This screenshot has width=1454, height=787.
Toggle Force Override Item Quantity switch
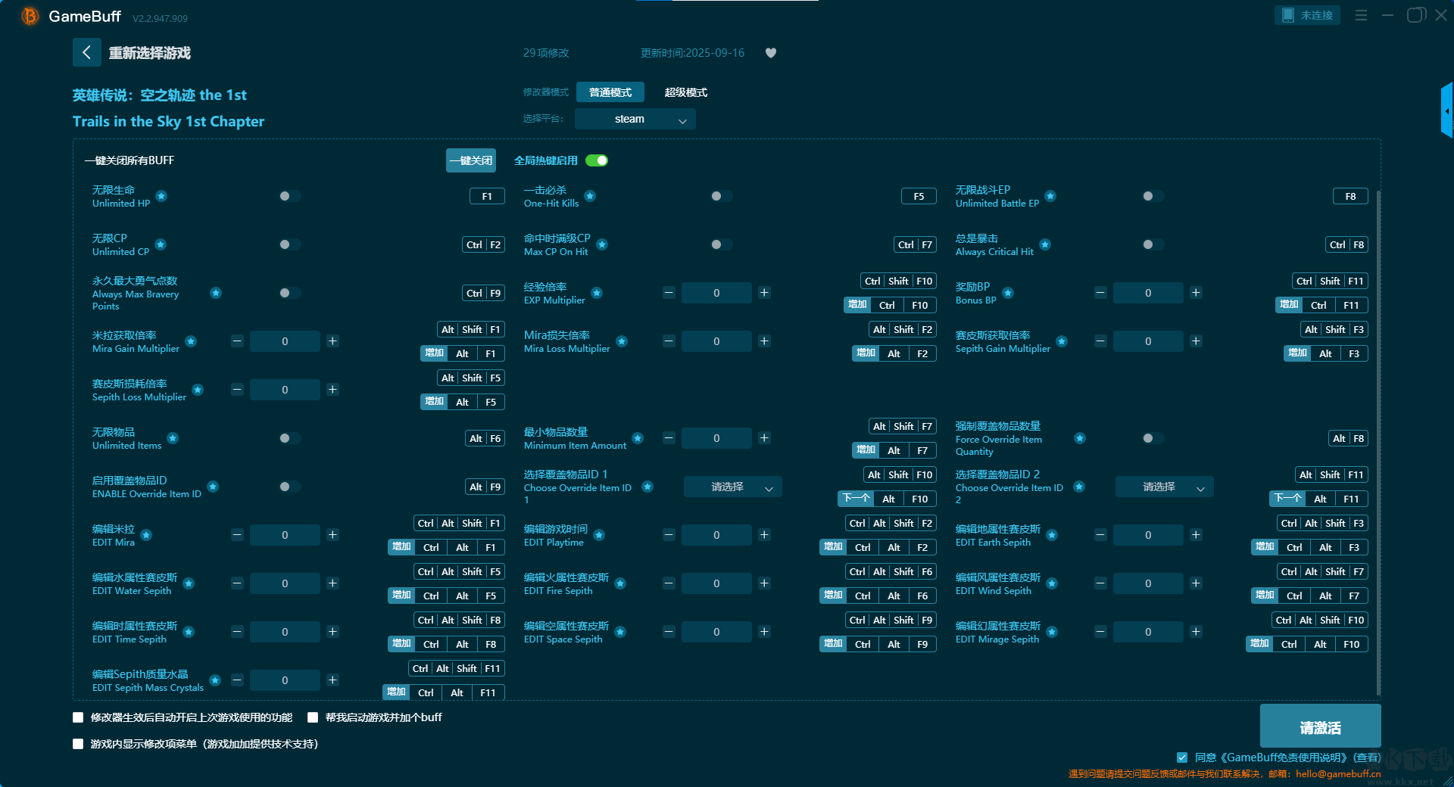(x=1153, y=438)
